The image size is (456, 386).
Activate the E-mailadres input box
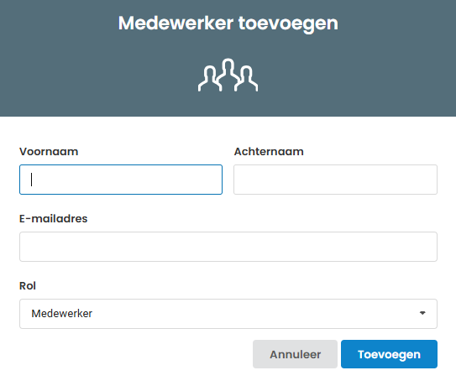click(x=228, y=247)
